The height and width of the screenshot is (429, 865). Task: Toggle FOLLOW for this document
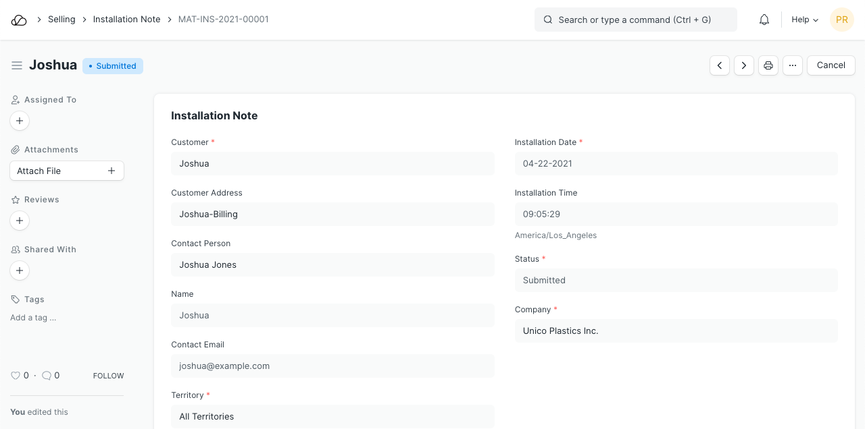(108, 376)
